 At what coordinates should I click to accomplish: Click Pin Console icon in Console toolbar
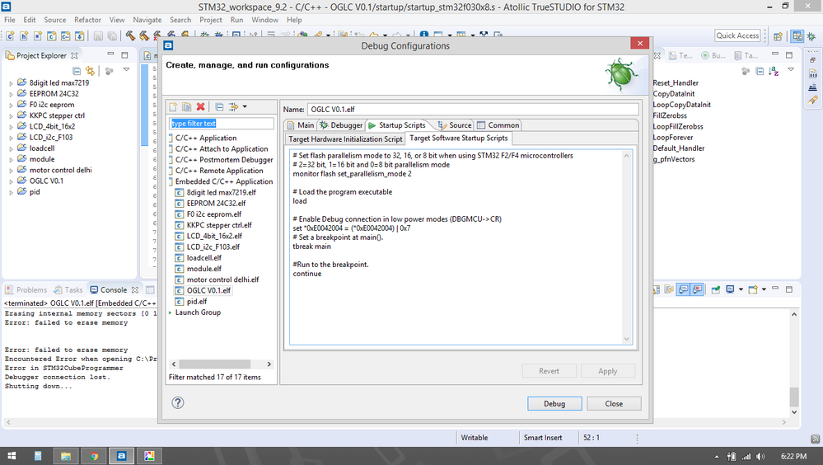coord(715,289)
